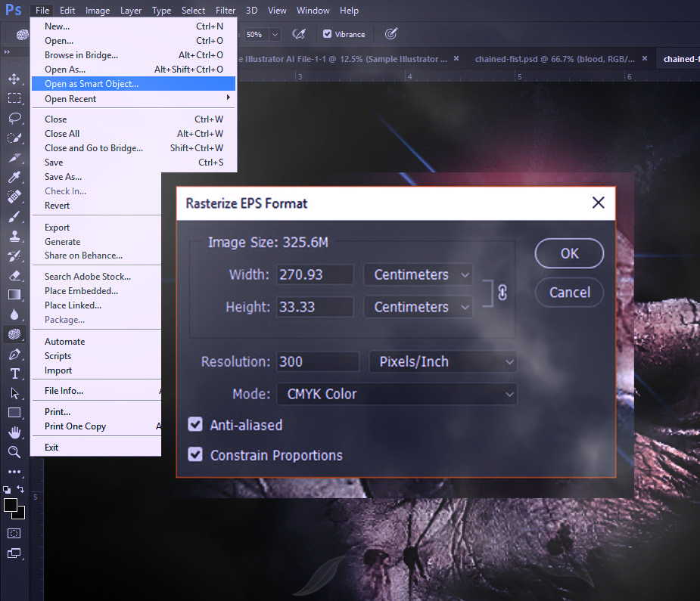Select the Eraser tool
Viewport: 700px width, 601px height.
14,276
